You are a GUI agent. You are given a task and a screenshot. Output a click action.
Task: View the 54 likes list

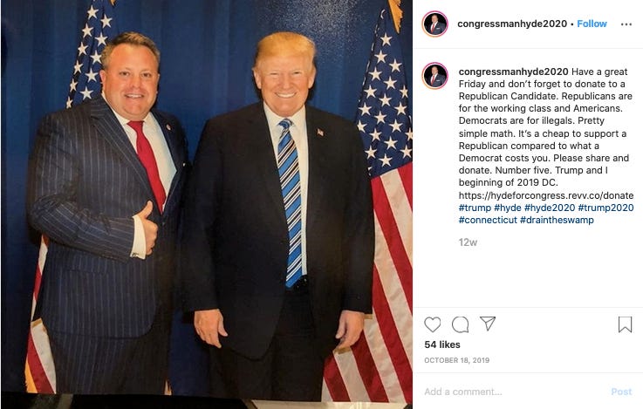(x=442, y=344)
